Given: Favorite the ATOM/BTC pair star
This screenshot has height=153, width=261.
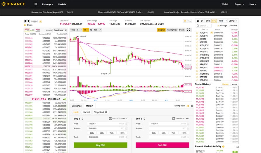Looking at the screenshot, I should [x=197, y=74].
